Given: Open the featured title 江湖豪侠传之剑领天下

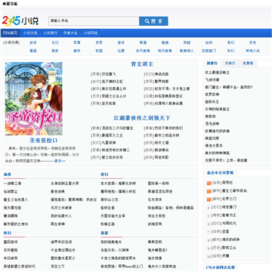Looking at the screenshot, I should 142,118.
